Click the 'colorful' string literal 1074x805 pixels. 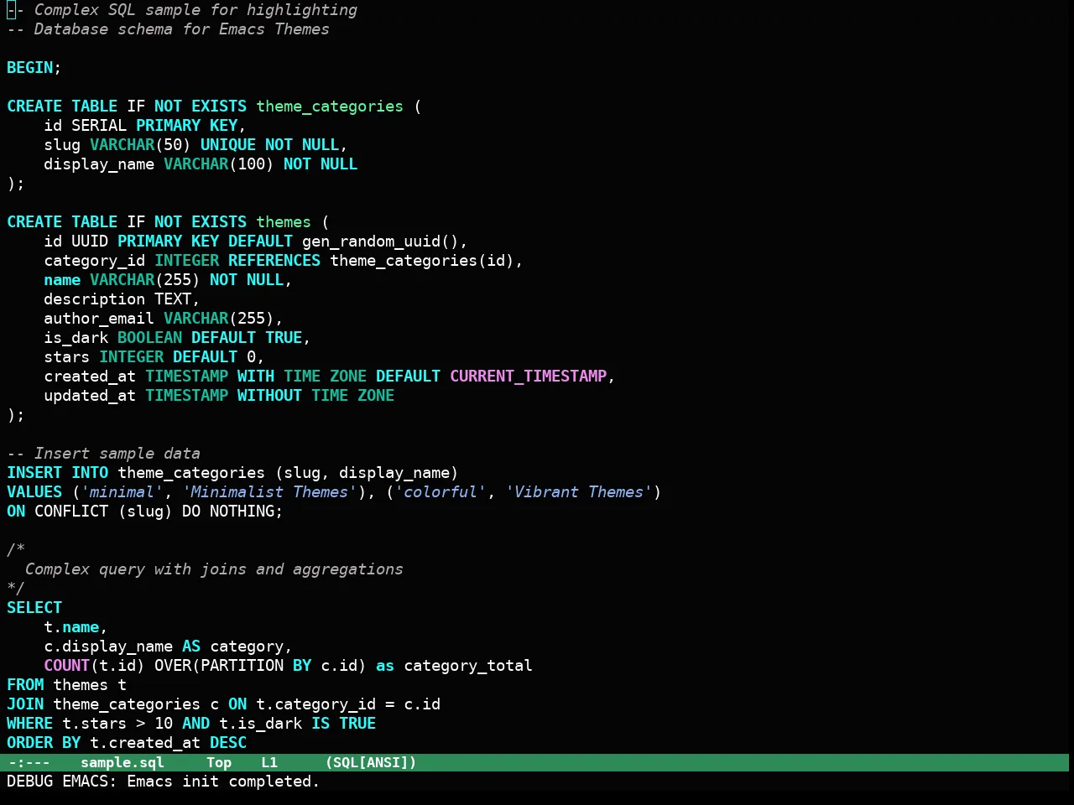coord(441,492)
